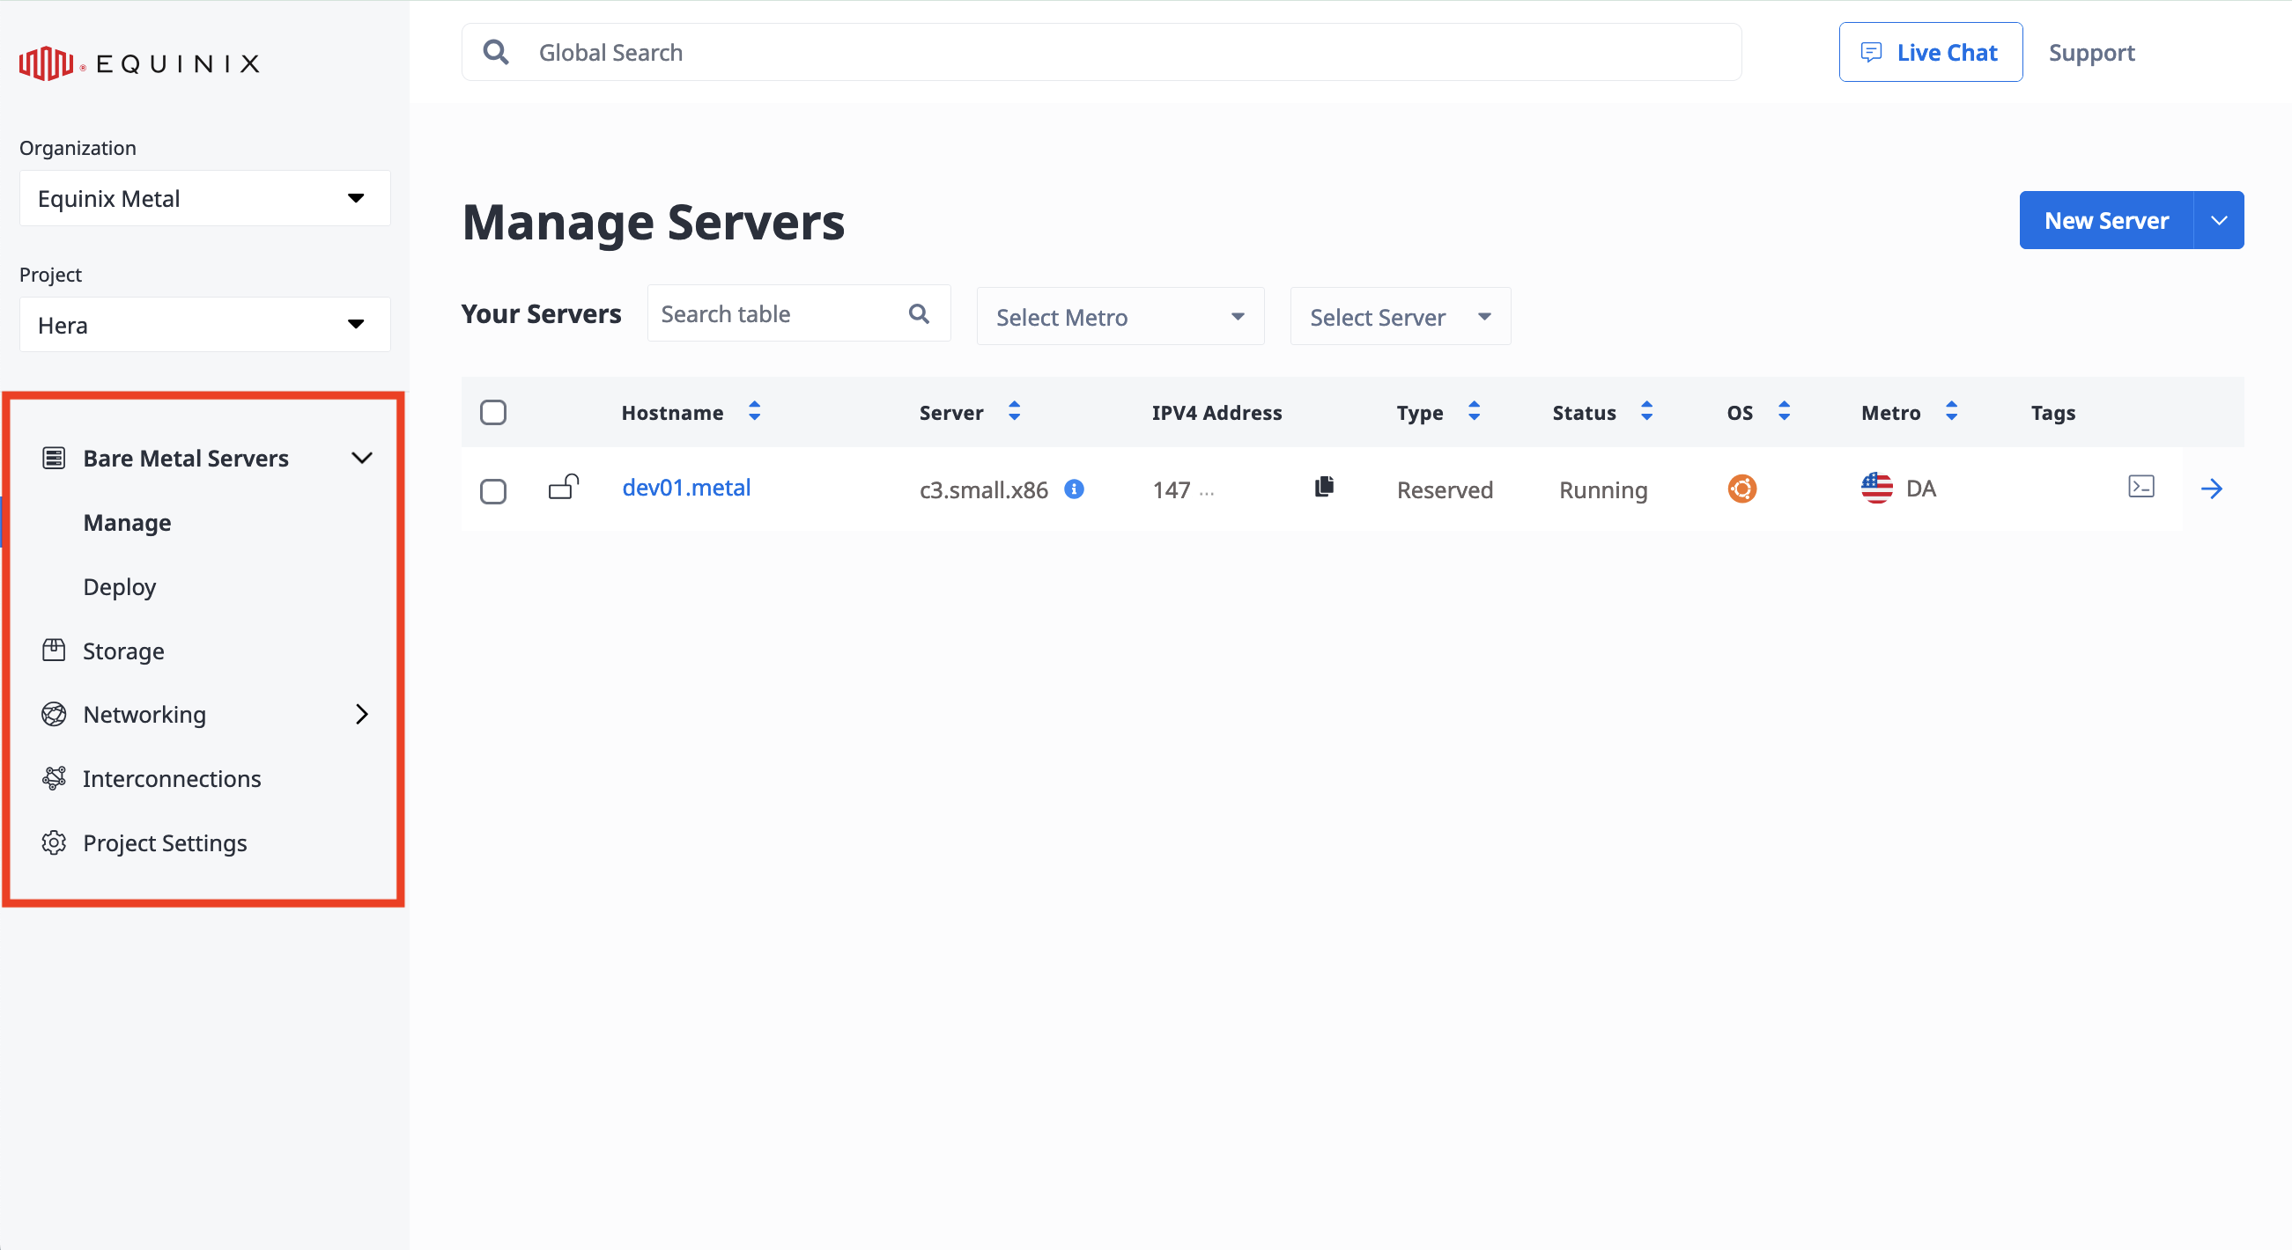Click the US flag Metro icon
The width and height of the screenshot is (2292, 1250).
(1876, 488)
